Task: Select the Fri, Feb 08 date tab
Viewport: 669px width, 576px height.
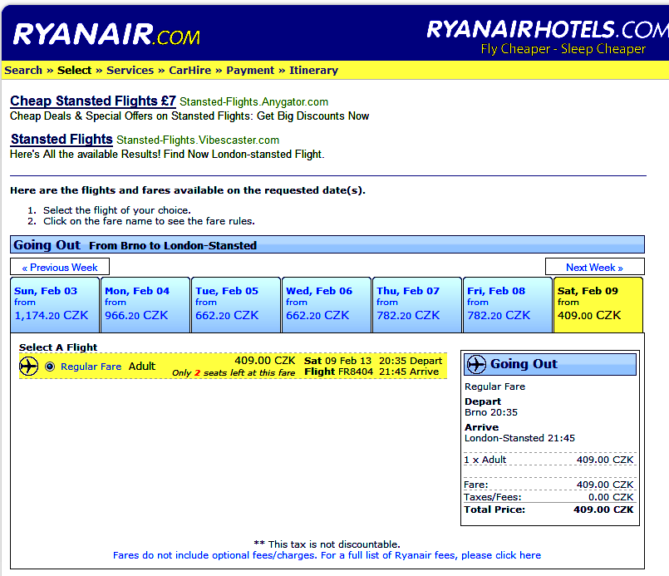Action: pyautogui.click(x=507, y=305)
